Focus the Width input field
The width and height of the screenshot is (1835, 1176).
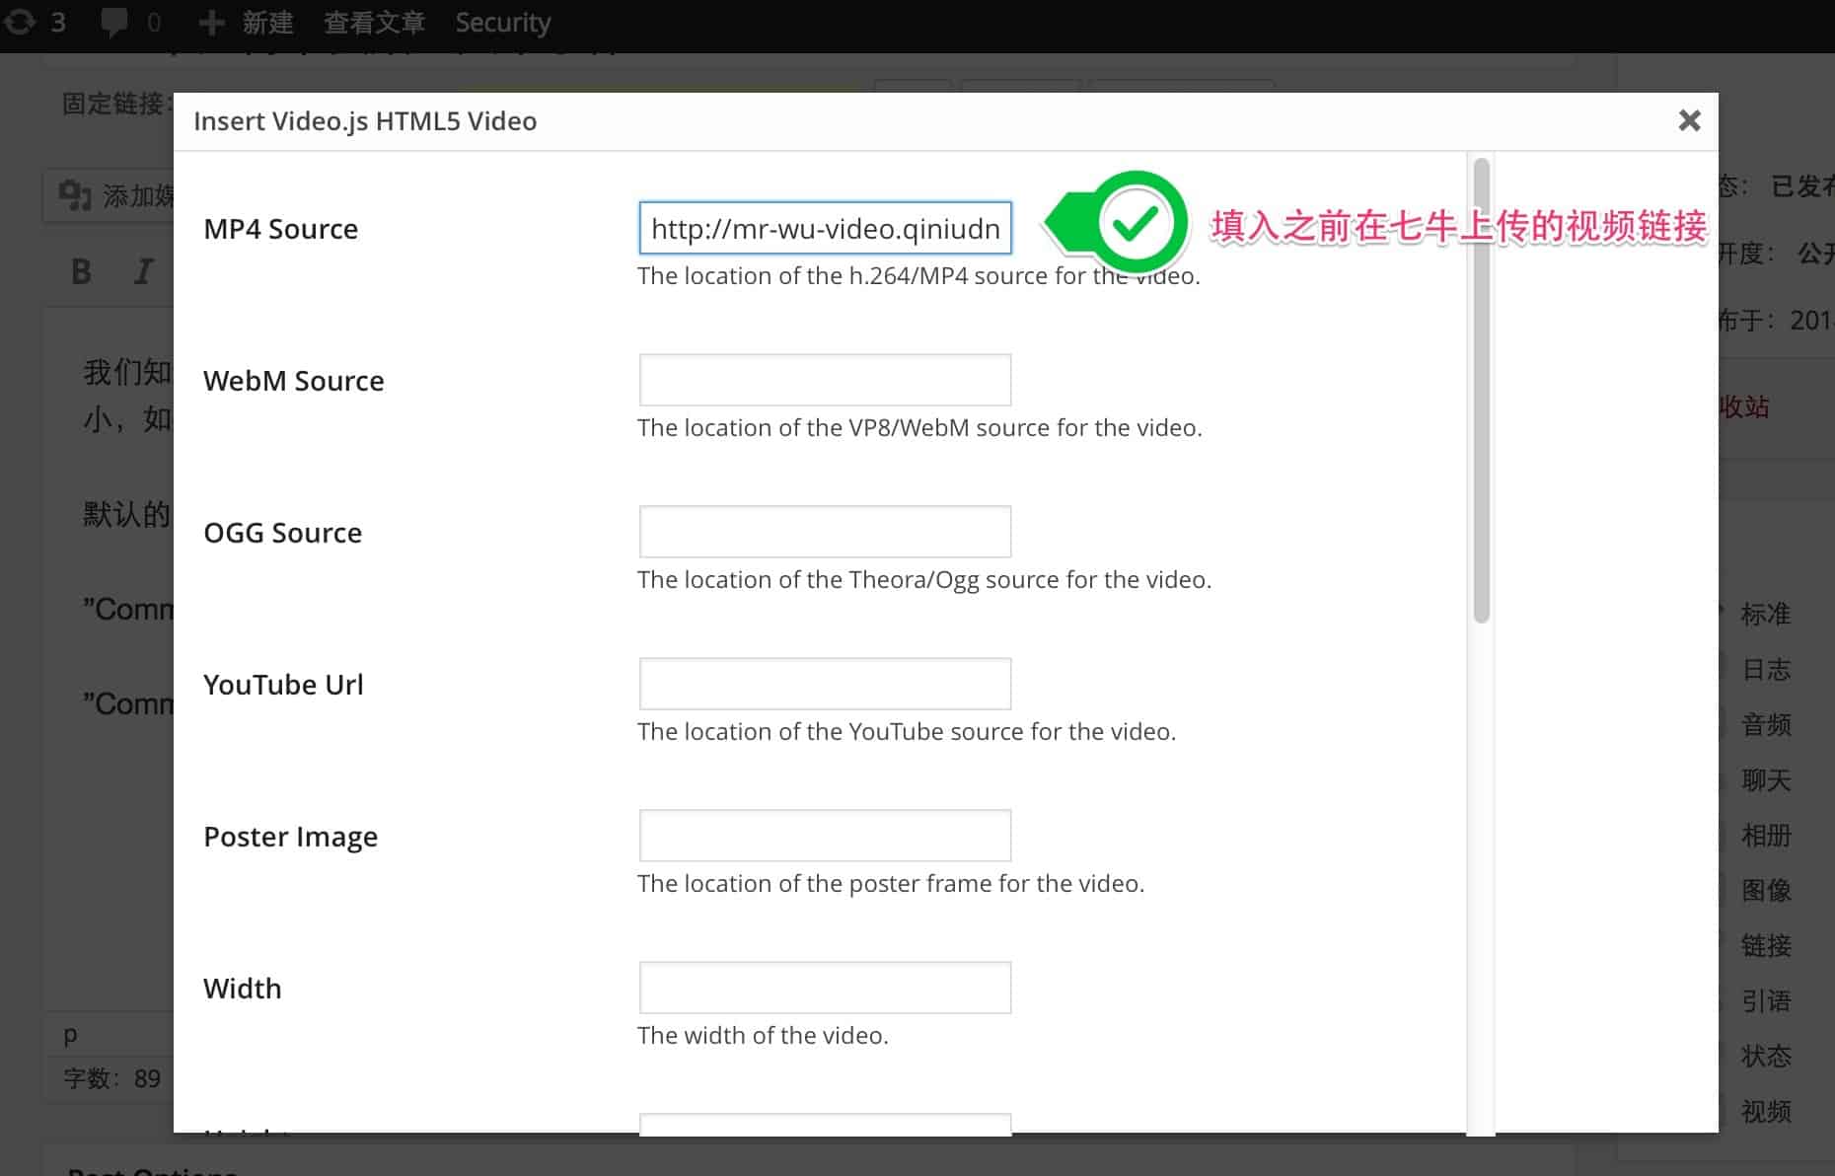coord(825,988)
